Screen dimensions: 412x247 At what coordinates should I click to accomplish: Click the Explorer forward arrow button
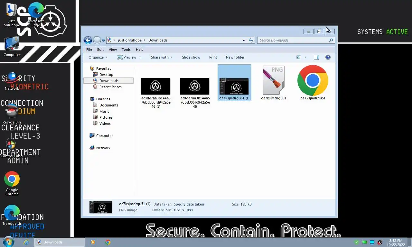(97, 40)
